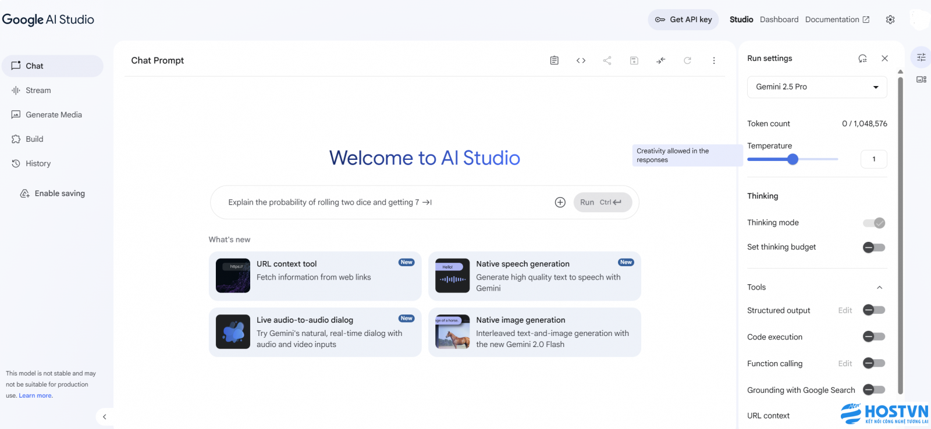Select Chat in the left sidebar

click(52, 66)
